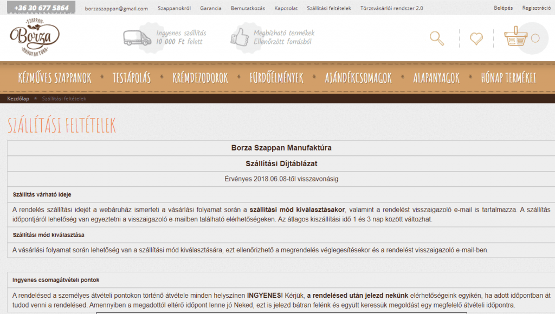The width and height of the screenshot is (555, 314).
Task: Click phone number +36 30 677 5864
Action: click(41, 8)
